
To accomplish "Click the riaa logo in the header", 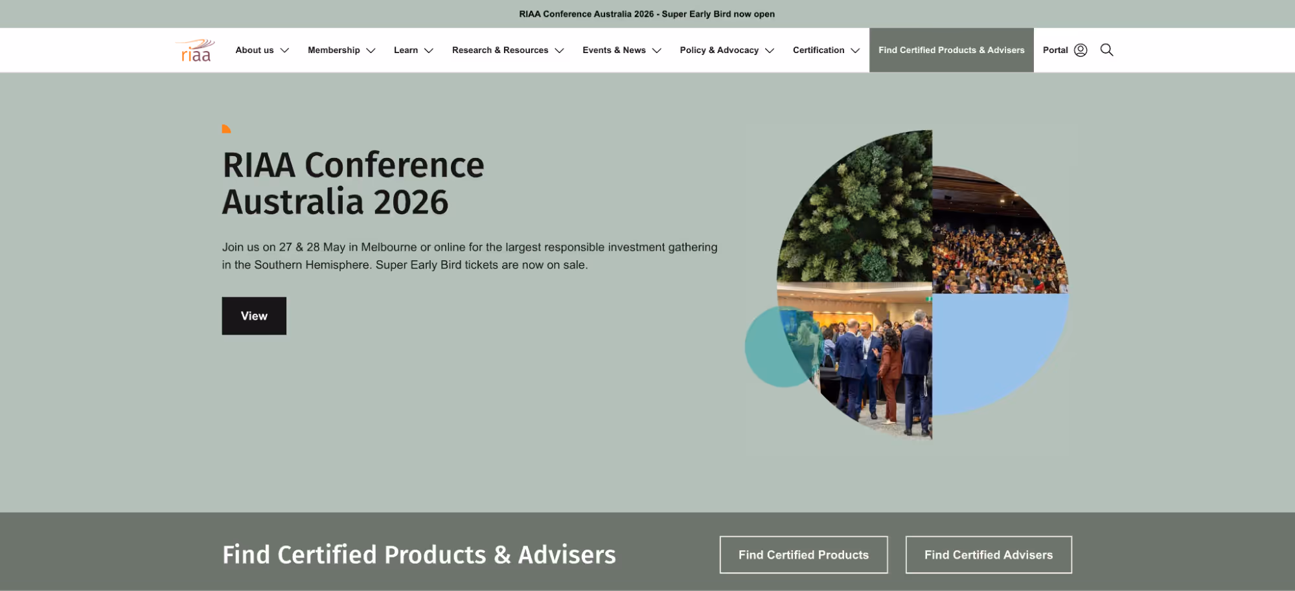I will point(196,50).
